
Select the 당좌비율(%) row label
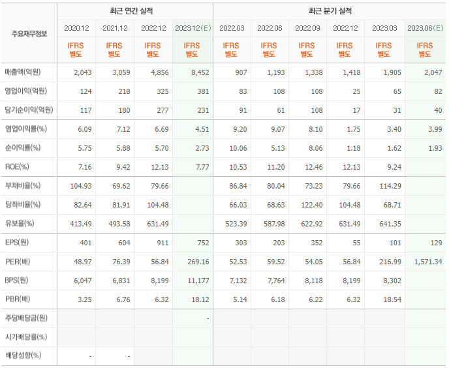click(x=23, y=204)
